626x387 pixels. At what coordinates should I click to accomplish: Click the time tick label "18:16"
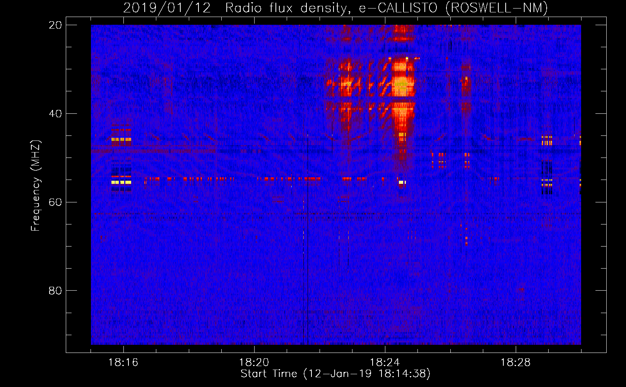[x=123, y=363]
